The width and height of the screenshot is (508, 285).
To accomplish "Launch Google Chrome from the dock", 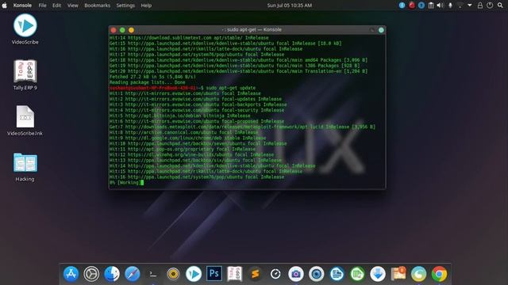I will point(439,274).
